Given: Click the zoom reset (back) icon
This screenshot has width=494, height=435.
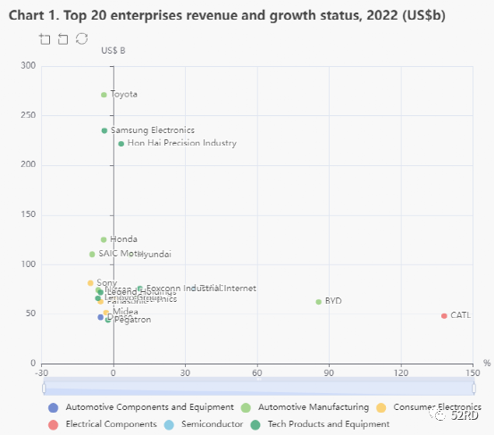Looking at the screenshot, I should [63, 39].
